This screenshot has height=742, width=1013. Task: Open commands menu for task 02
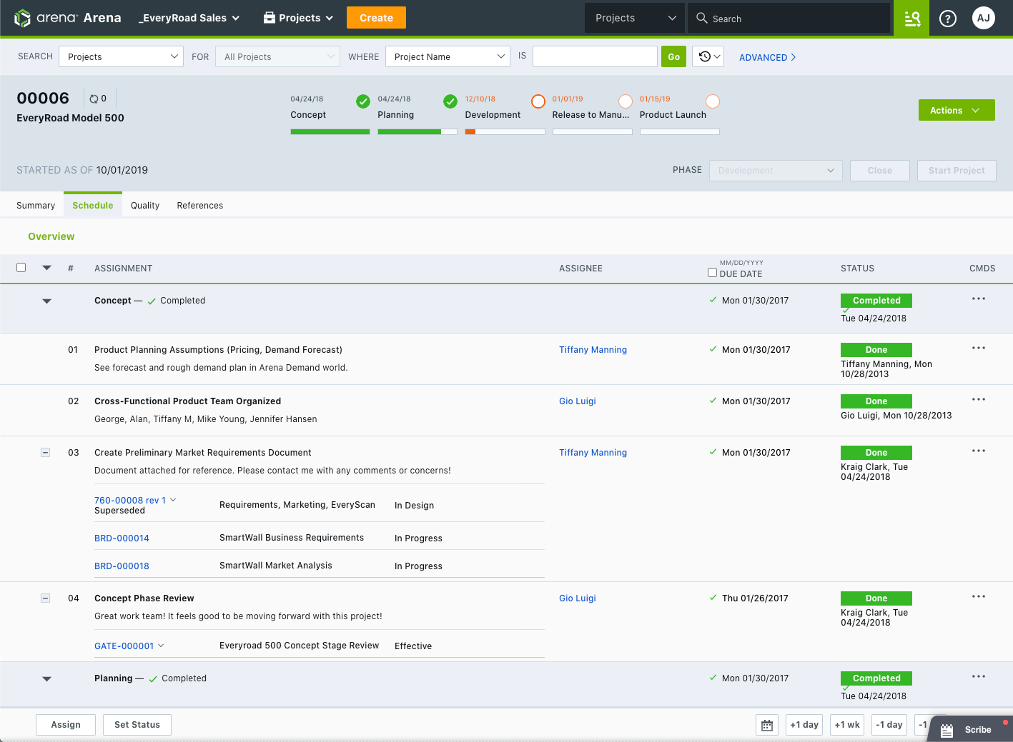click(979, 399)
